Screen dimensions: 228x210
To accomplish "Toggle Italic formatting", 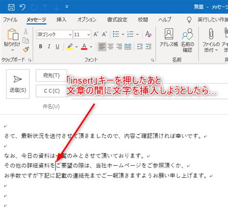I will [x=49, y=47].
